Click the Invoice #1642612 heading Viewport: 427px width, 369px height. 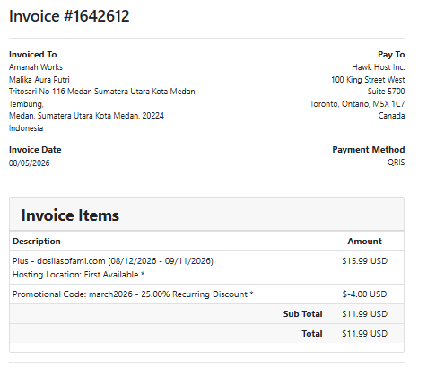[x=69, y=16]
